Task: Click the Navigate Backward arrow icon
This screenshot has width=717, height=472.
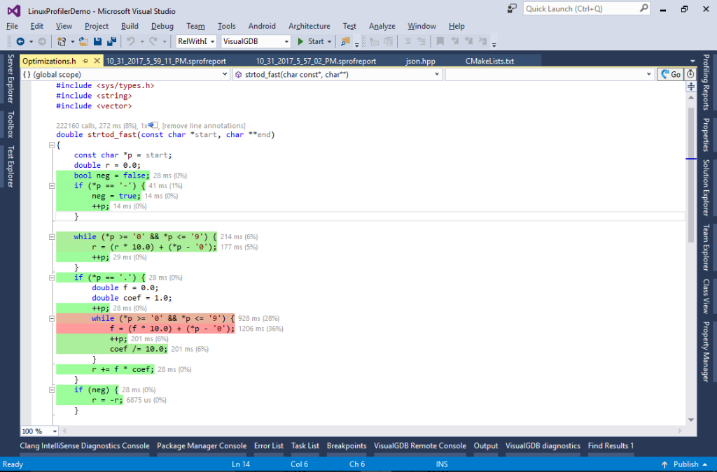Action: tap(22, 42)
